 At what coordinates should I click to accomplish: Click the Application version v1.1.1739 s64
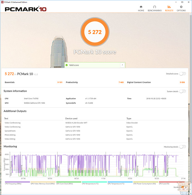[91, 99]
